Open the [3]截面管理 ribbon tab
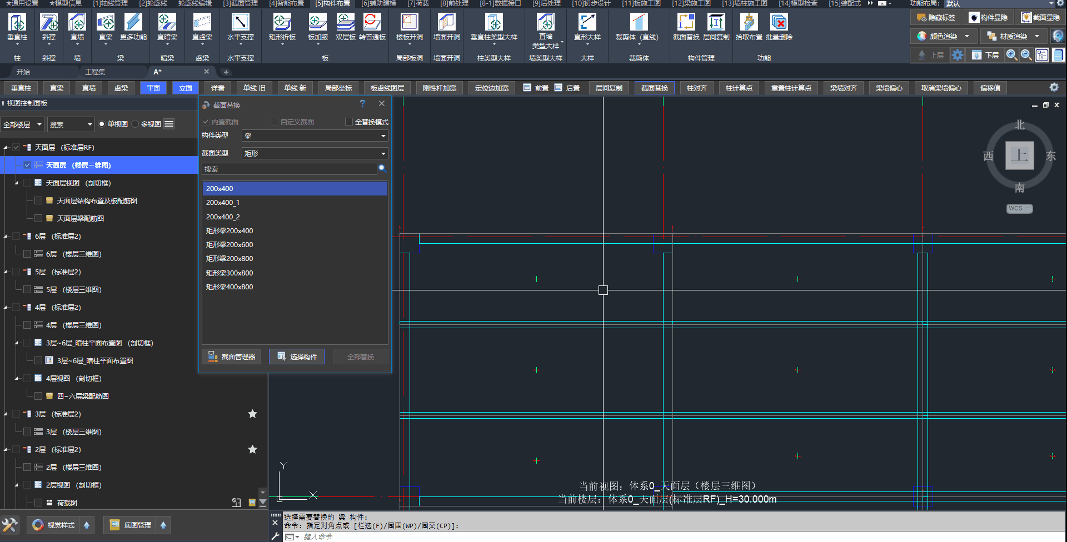The height and width of the screenshot is (542, 1067). point(240,3)
